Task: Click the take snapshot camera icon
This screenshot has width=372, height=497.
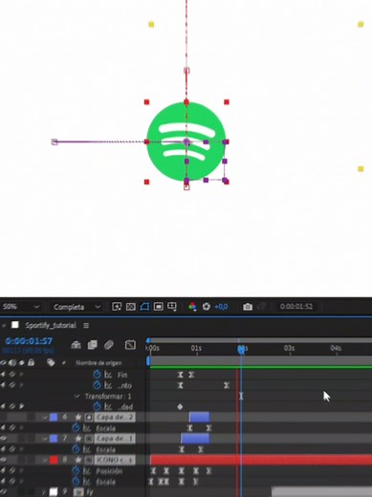Action: pos(248,307)
